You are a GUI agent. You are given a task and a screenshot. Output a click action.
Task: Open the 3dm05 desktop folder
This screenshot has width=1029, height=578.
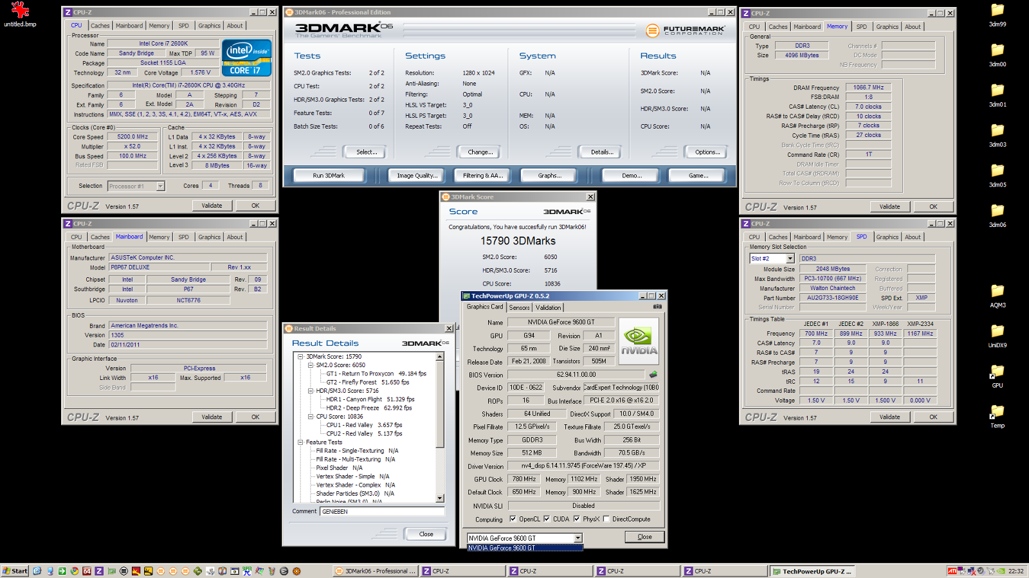(997, 175)
